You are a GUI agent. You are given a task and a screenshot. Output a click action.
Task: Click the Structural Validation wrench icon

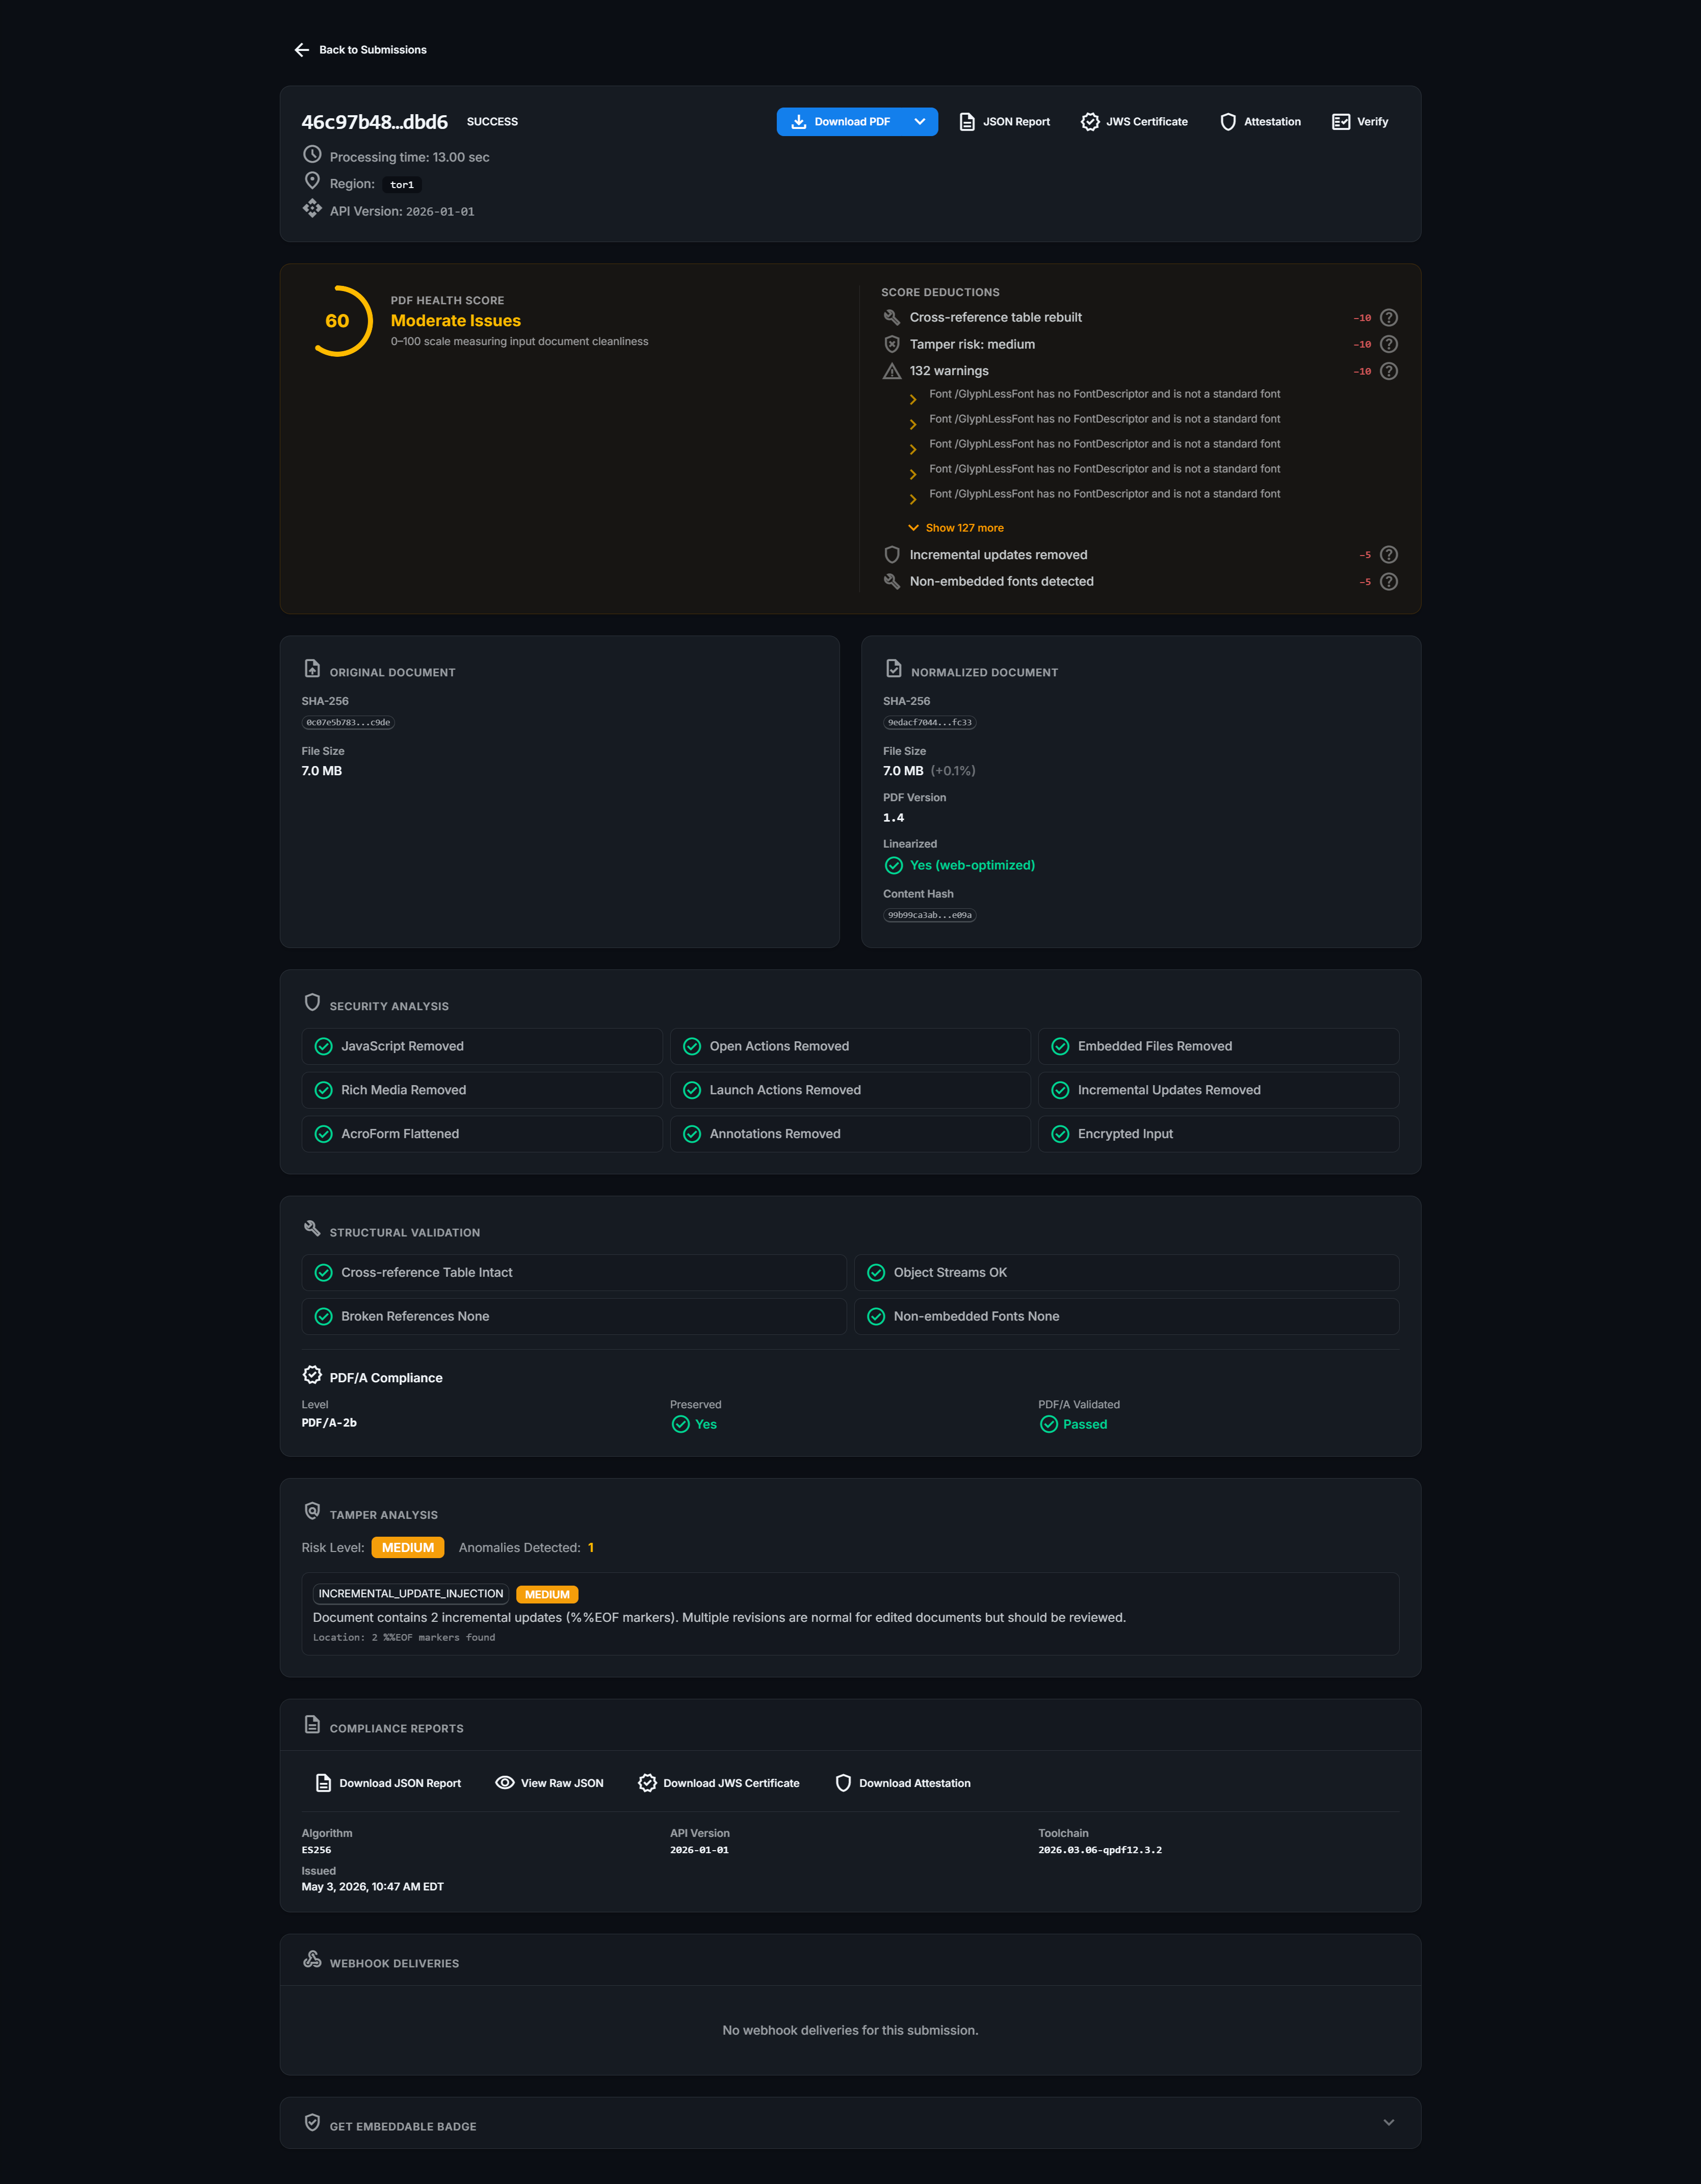pyautogui.click(x=312, y=1229)
